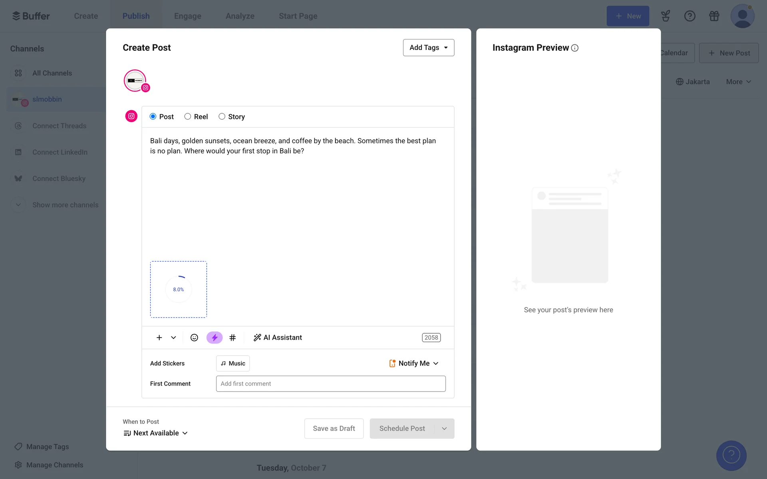Image resolution: width=767 pixels, height=479 pixels.
Task: Click the Add first comment field
Action: [x=330, y=384]
